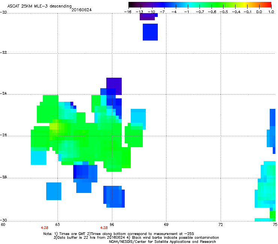Click the solid blue data block below the top purple patch
The width and height of the screenshot is (278, 244).
(150, 32)
